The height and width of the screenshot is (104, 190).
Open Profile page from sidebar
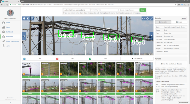8,23
